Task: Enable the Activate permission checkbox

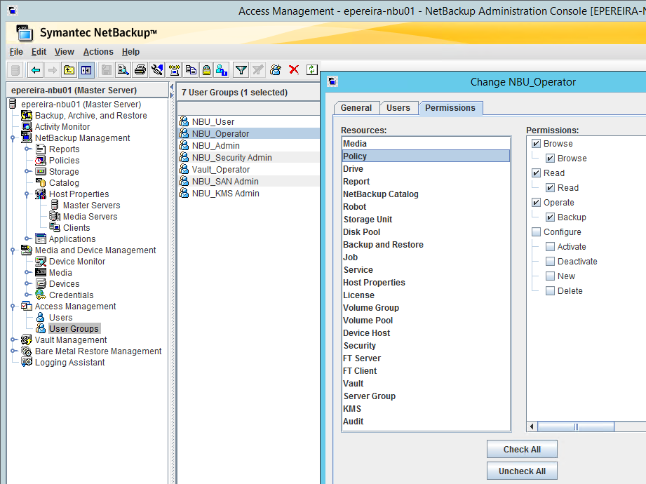Action: tap(550, 247)
